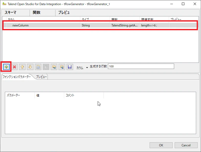Viewport: 201px width, 152px height.
Task: Click the Cancel button
Action: (x=186, y=145)
